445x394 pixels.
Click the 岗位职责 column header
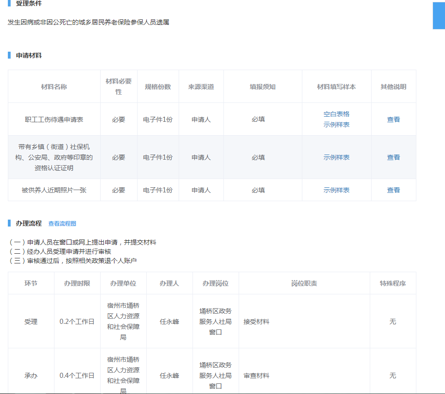point(304,283)
